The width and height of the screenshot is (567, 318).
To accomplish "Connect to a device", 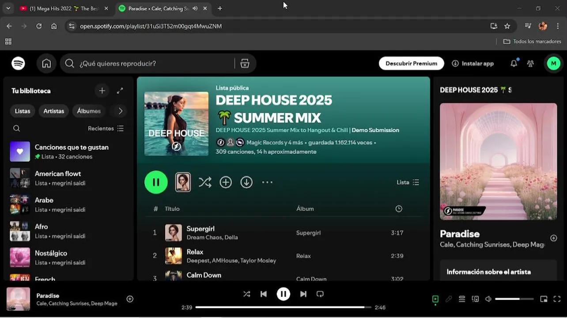I will (475, 299).
